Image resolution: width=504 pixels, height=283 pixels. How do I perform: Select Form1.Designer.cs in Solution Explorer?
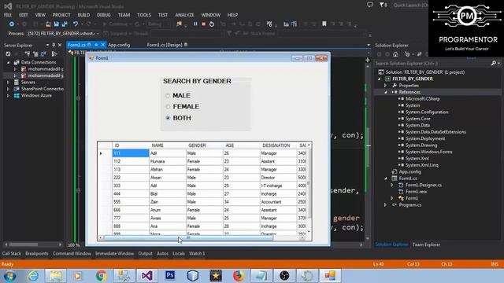[x=424, y=186]
